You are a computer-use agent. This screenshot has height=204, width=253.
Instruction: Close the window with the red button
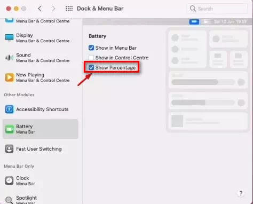9,9
